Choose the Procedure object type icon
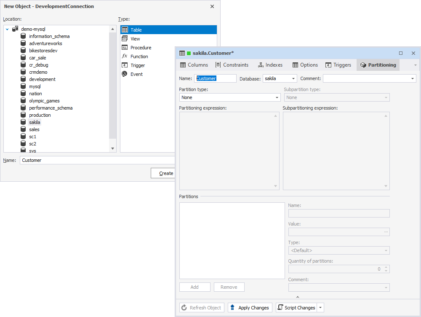 (125, 47)
